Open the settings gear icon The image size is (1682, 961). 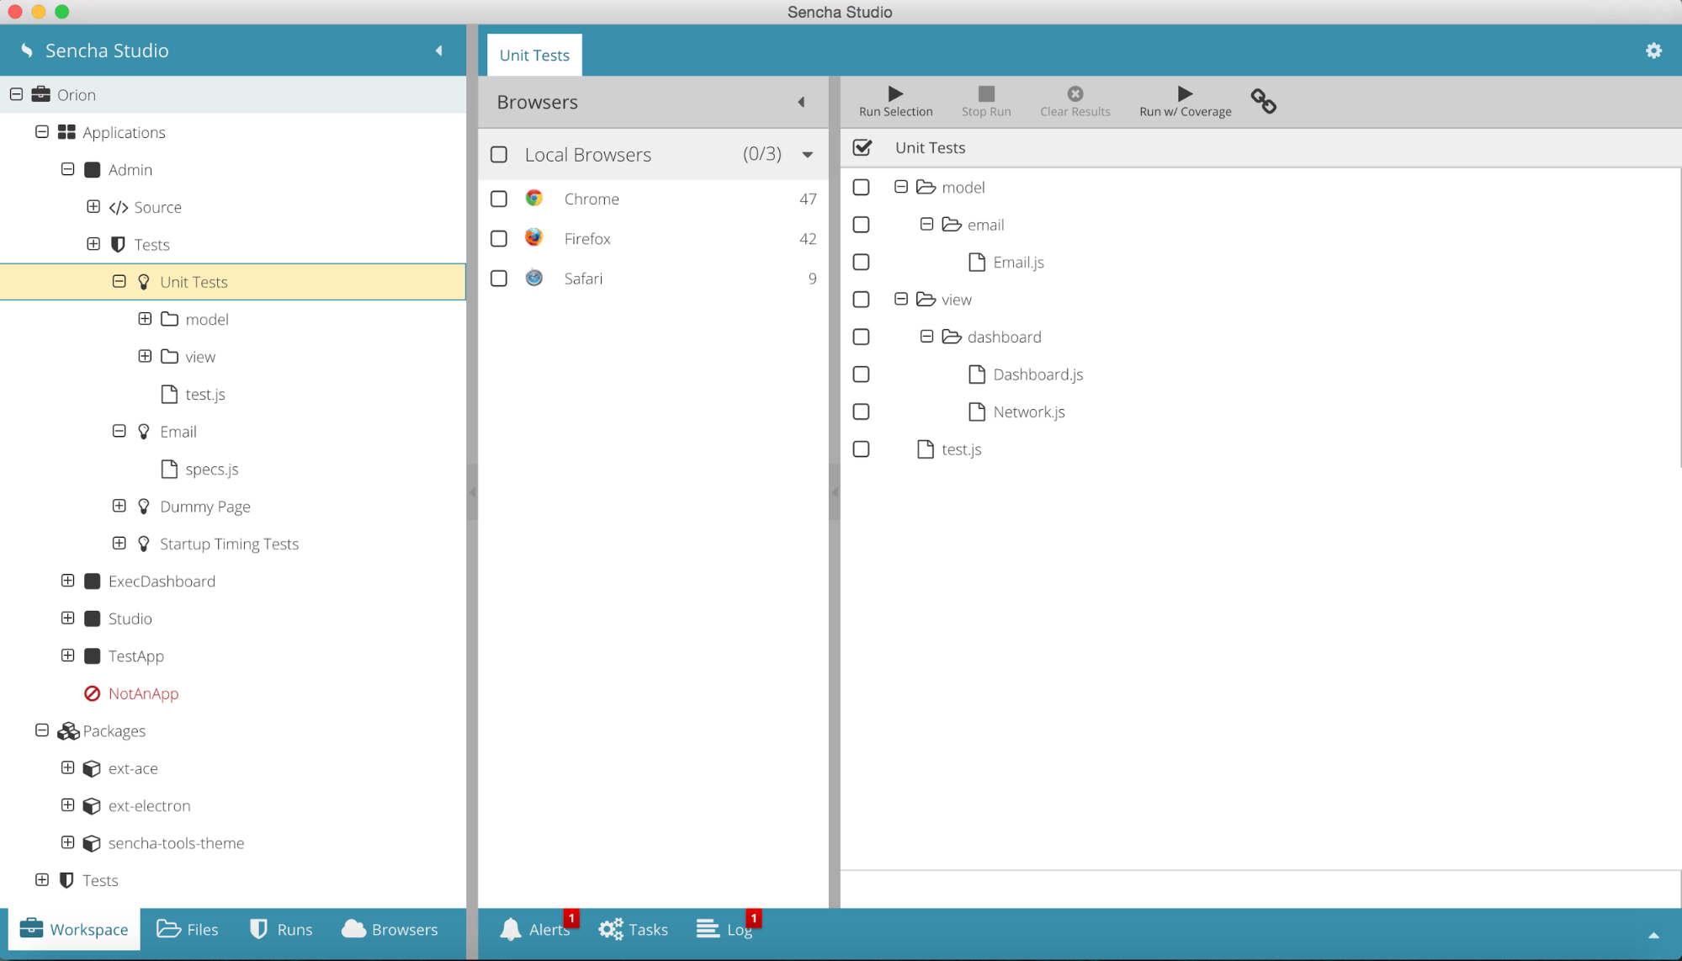click(x=1653, y=50)
